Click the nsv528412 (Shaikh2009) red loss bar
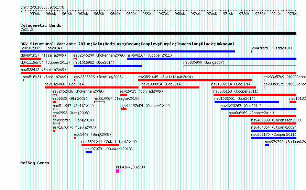This screenshot has width=306, height=190. [x=158, y=73]
